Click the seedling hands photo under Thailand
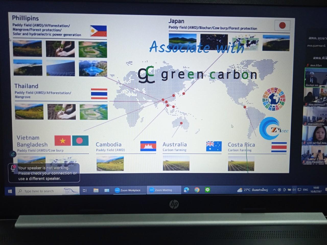 click(62, 112)
